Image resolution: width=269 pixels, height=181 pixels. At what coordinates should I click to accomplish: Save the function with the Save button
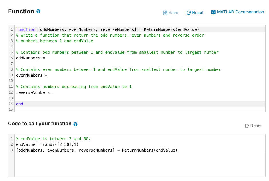click(x=171, y=13)
